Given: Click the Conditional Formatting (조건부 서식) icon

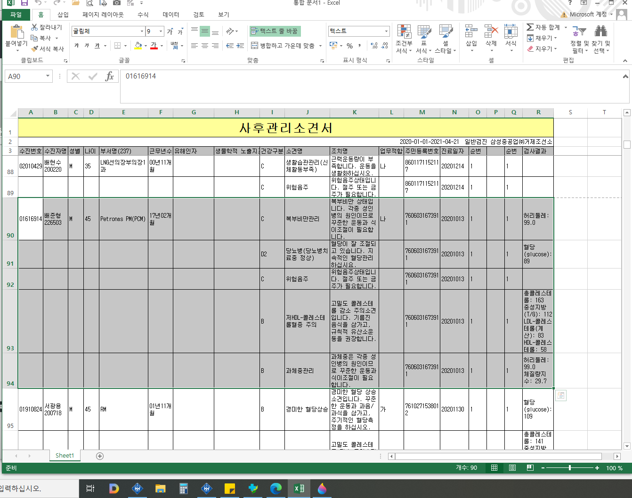Looking at the screenshot, I should coord(404,32).
